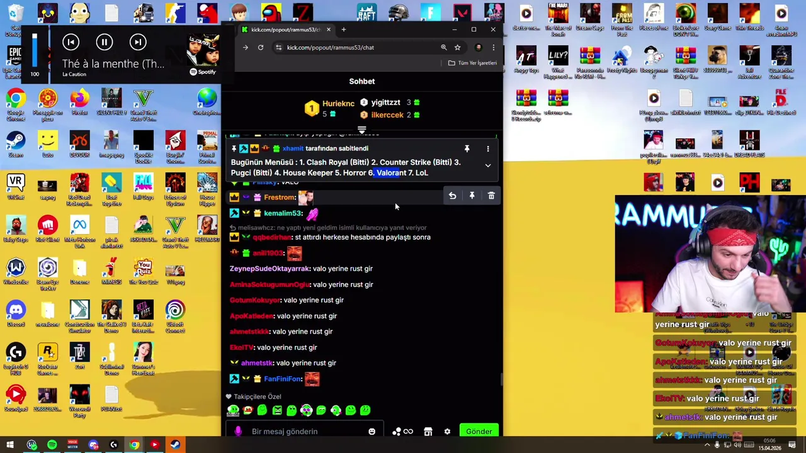The image size is (806, 453).
Task: Insert the green headphones emote
Action: pyautogui.click(x=336, y=411)
